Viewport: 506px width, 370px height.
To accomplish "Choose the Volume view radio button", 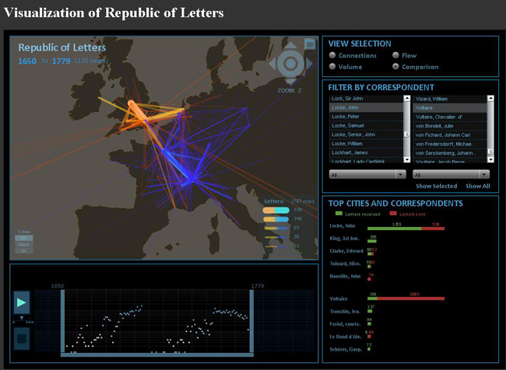I will pos(333,67).
